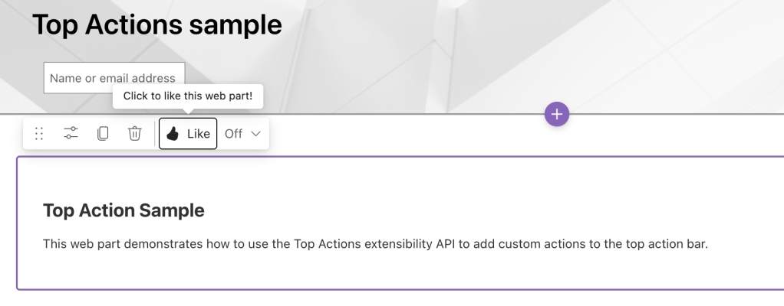Image resolution: width=784 pixels, height=306 pixels.
Task: Click the Off text in the dropdown
Action: click(233, 134)
